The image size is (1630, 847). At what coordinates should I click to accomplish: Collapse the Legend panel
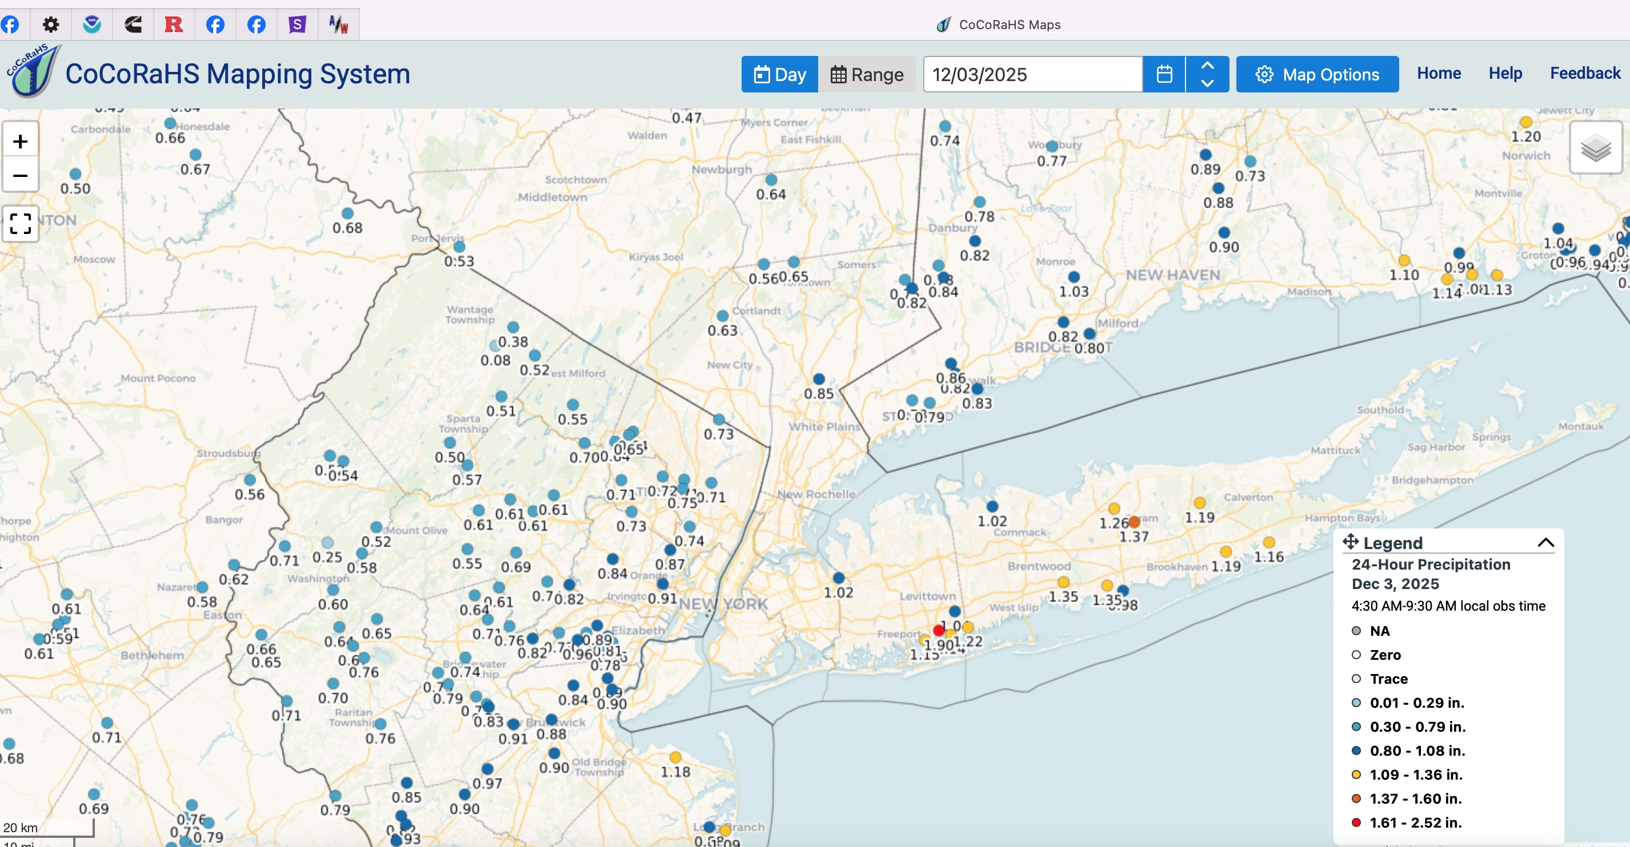[1545, 542]
